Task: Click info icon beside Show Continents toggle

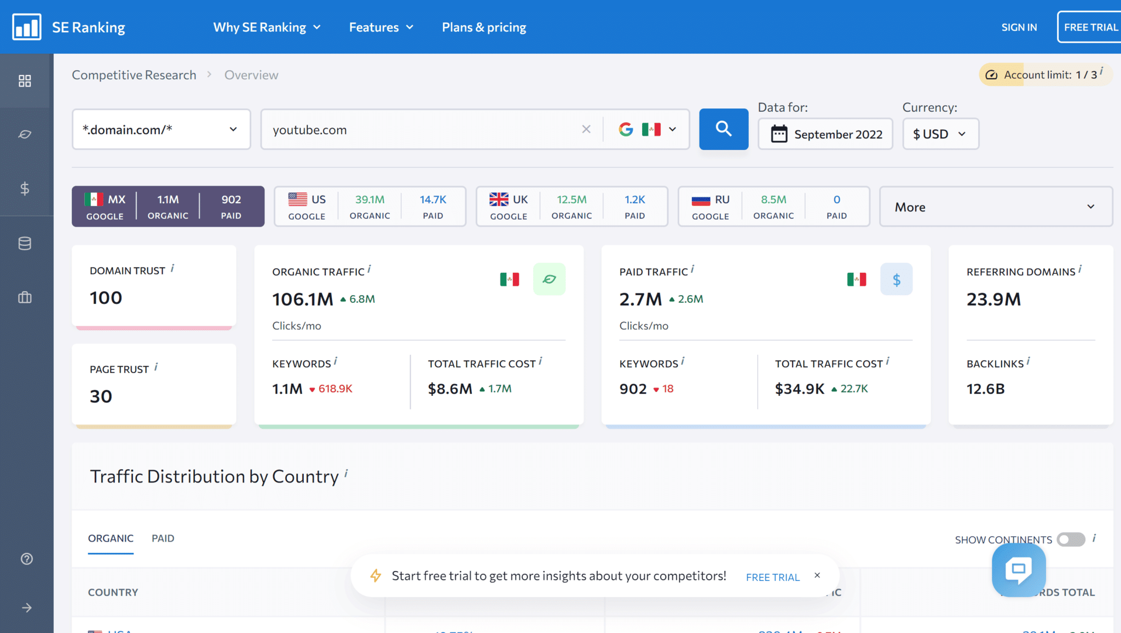Action: point(1094,538)
